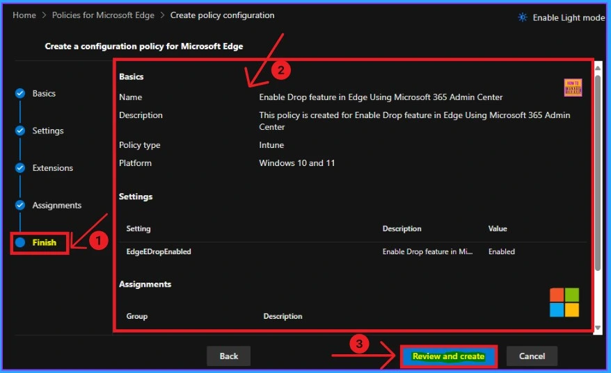611x373 pixels.
Task: Click the Assignments step checkmark icon
Action: click(20, 205)
